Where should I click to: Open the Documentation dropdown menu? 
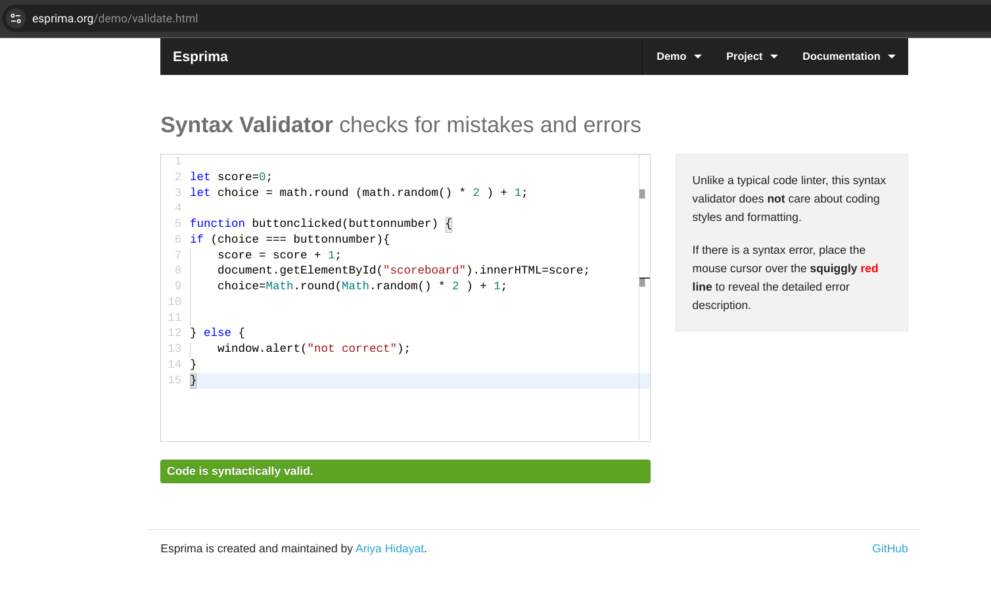point(848,57)
